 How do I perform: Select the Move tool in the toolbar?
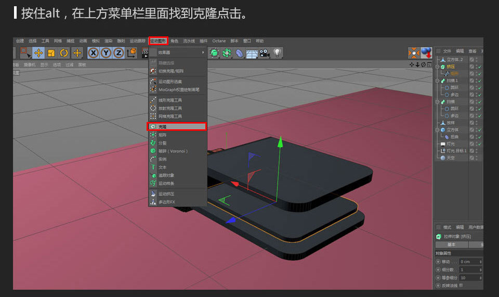pos(38,53)
